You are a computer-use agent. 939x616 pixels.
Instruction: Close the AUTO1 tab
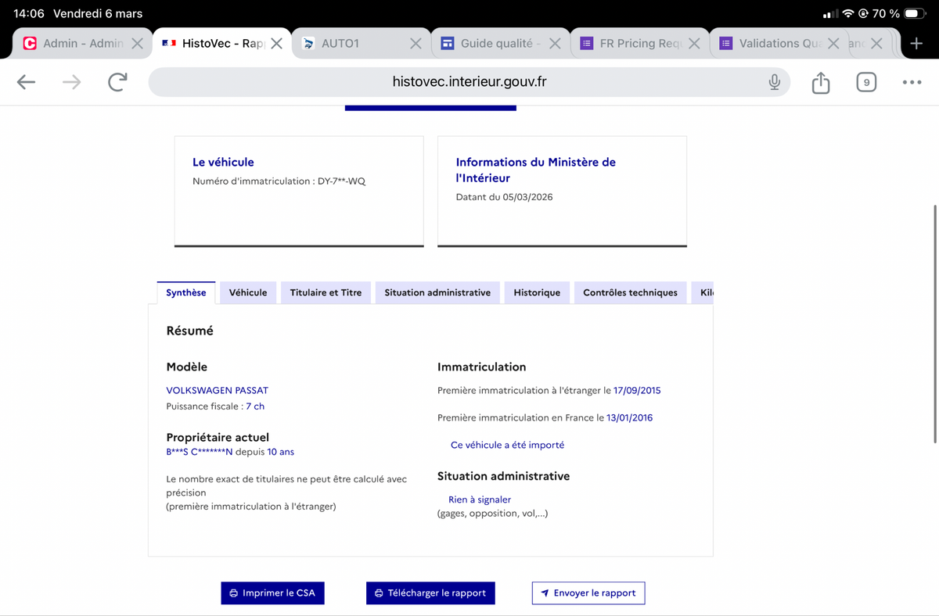coord(416,44)
